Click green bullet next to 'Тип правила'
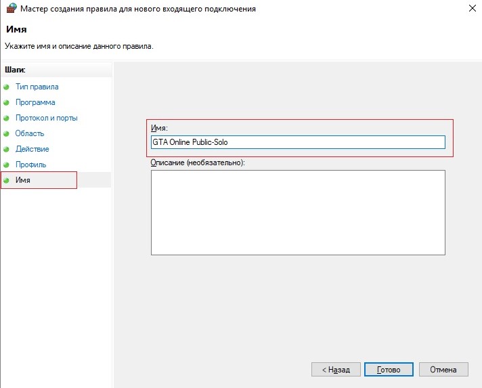 coord(7,87)
